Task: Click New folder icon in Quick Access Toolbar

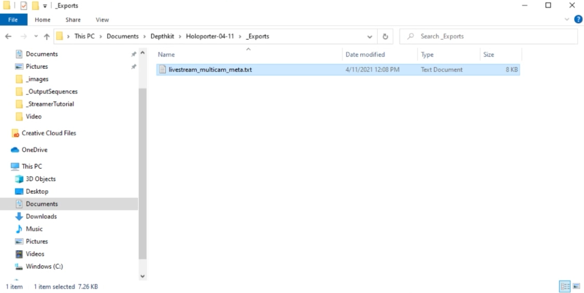Action: click(35, 5)
